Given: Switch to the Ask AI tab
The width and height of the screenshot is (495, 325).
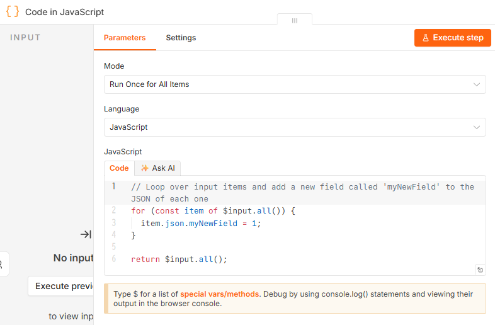Looking at the screenshot, I should tap(157, 168).
